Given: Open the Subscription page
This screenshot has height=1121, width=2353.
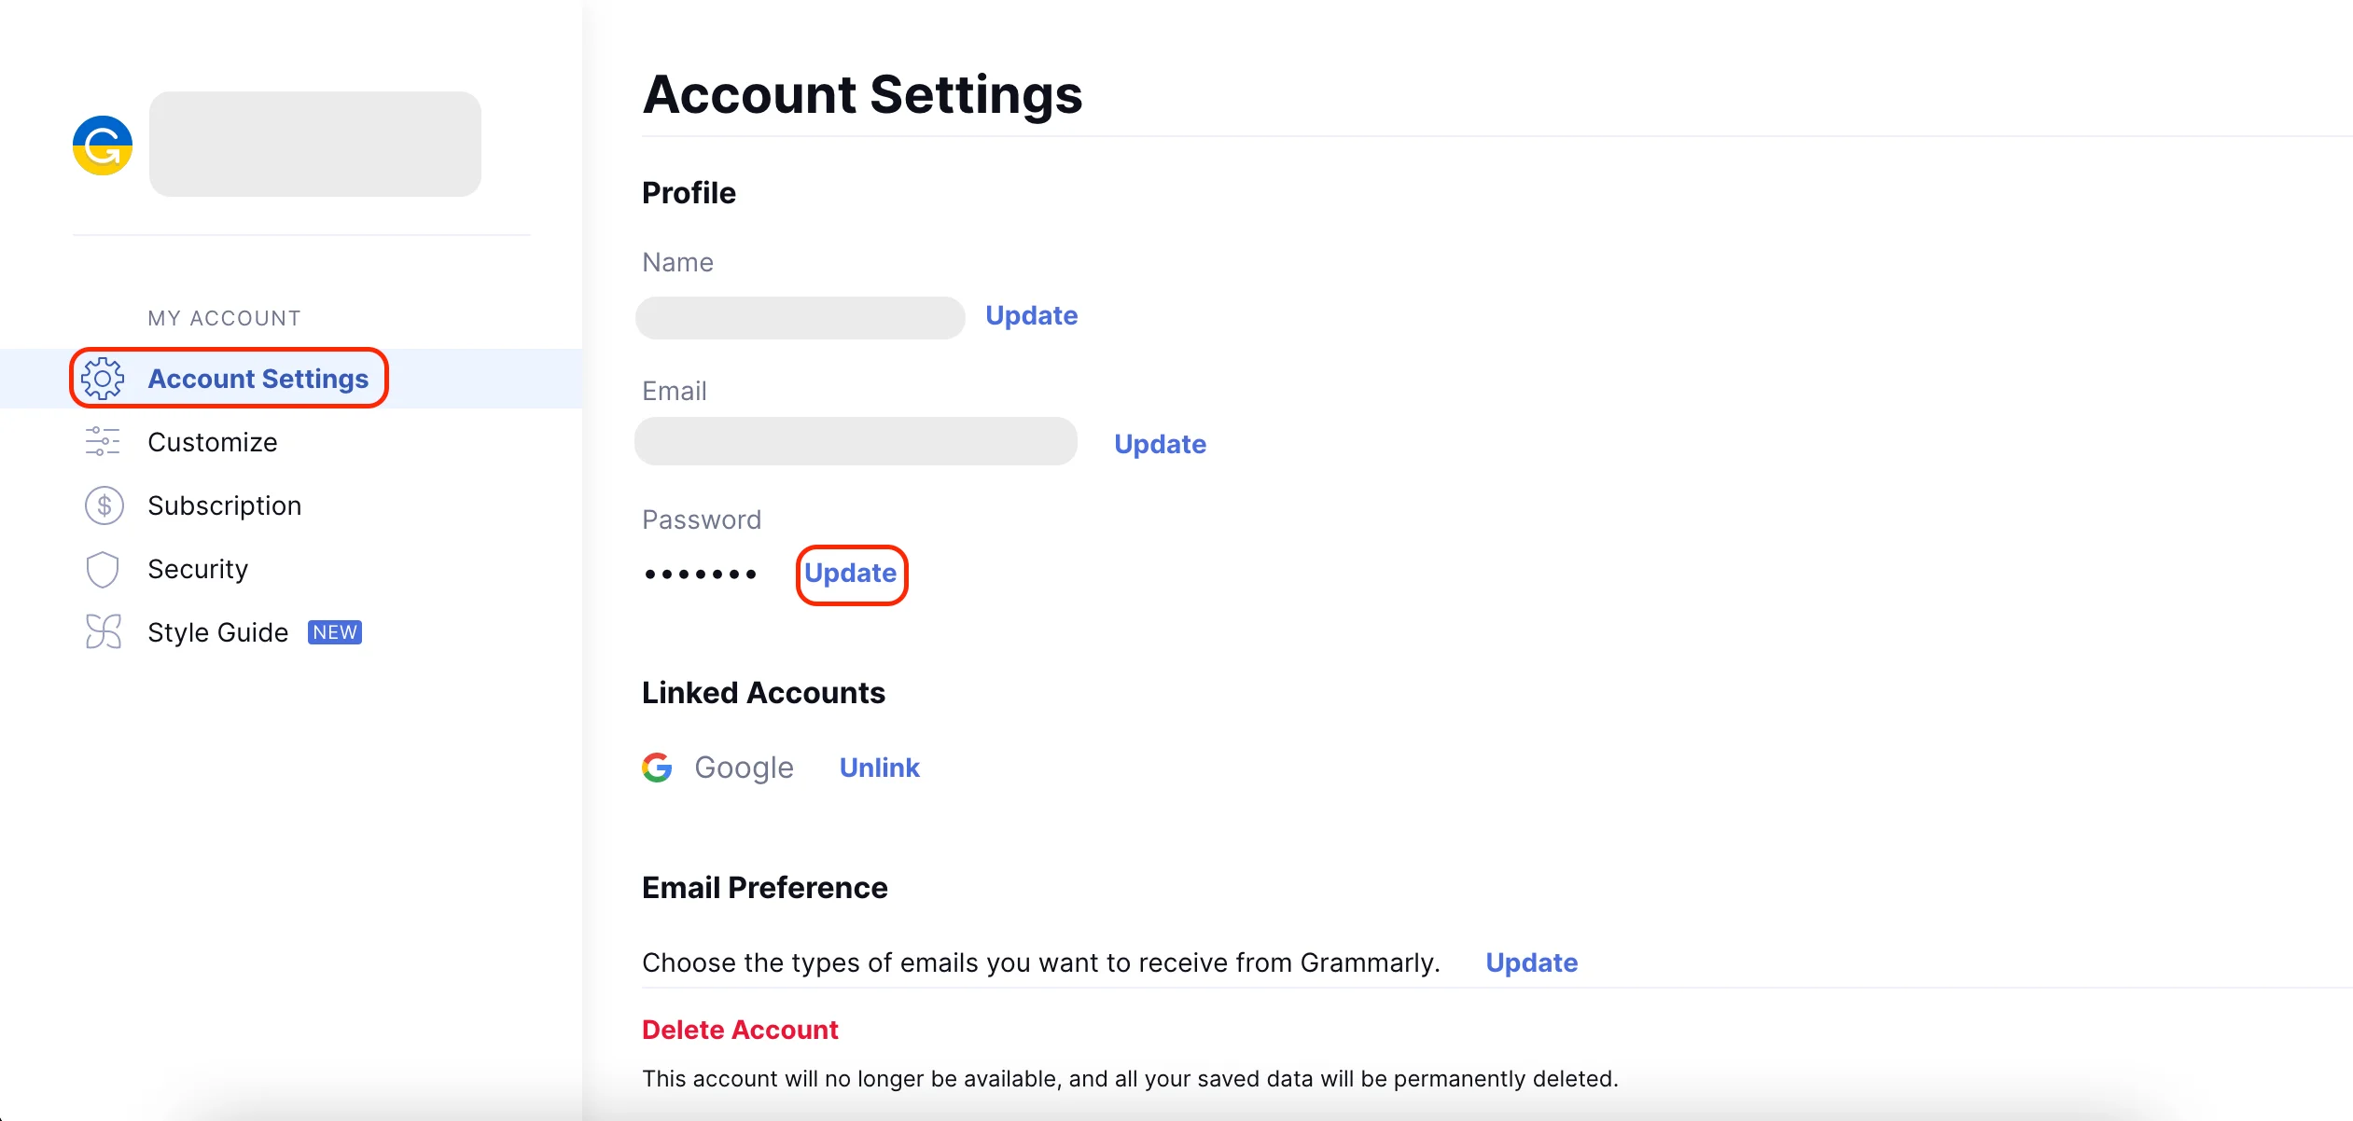Looking at the screenshot, I should (224, 505).
